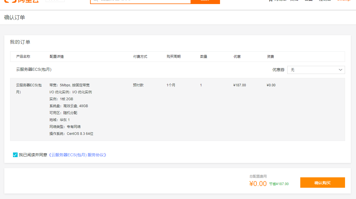
Task: Click the 资费 column header
Action: click(271, 57)
